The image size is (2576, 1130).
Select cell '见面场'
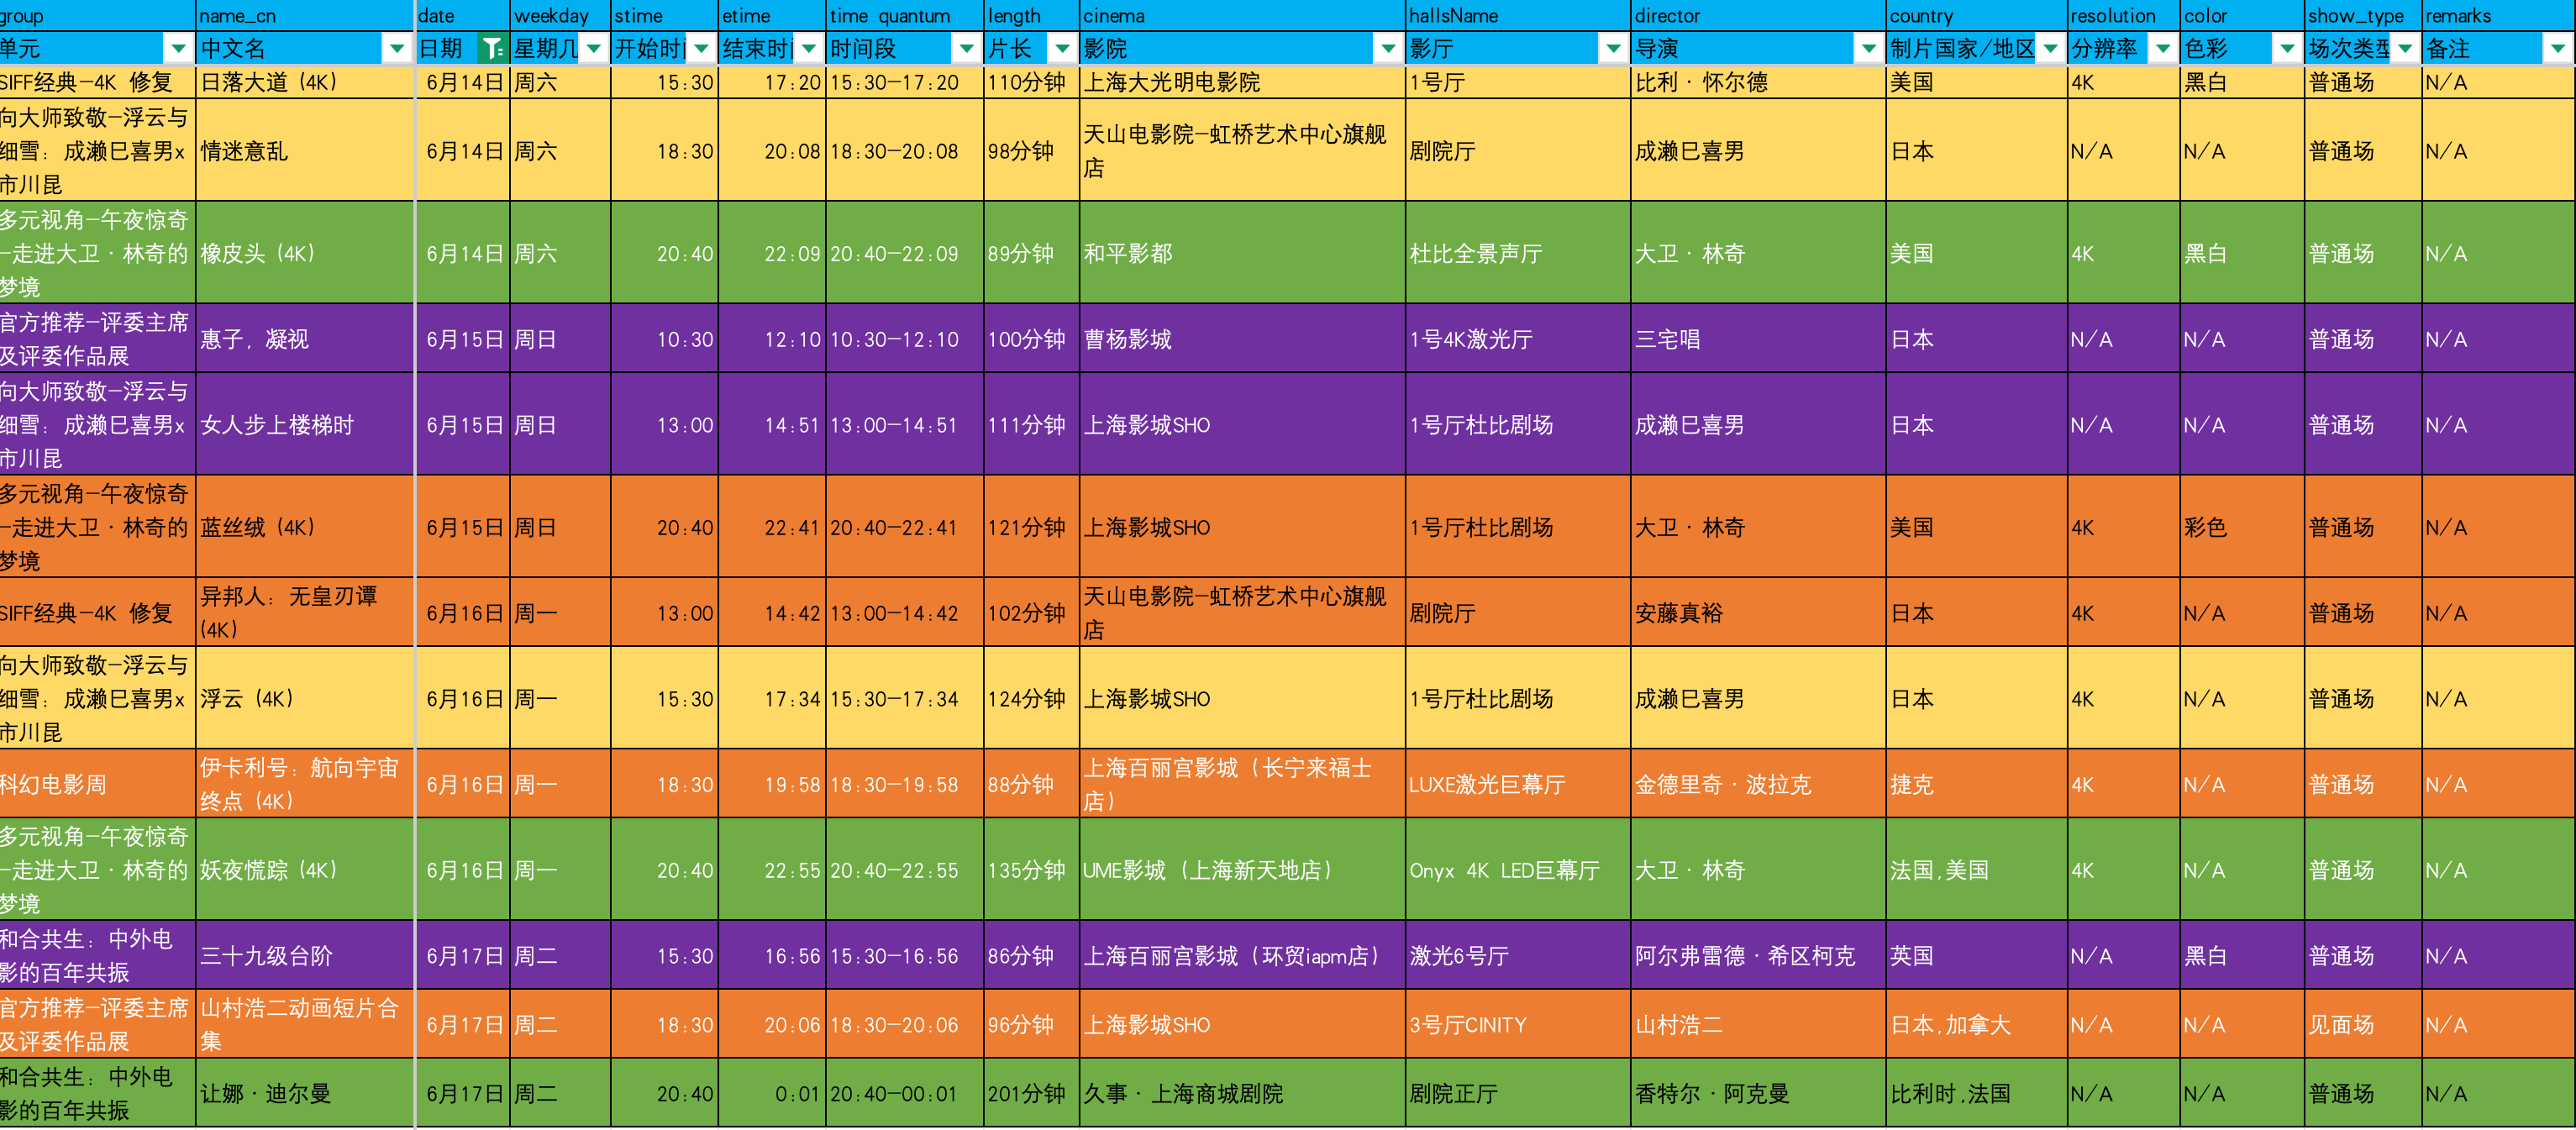tap(2362, 1025)
